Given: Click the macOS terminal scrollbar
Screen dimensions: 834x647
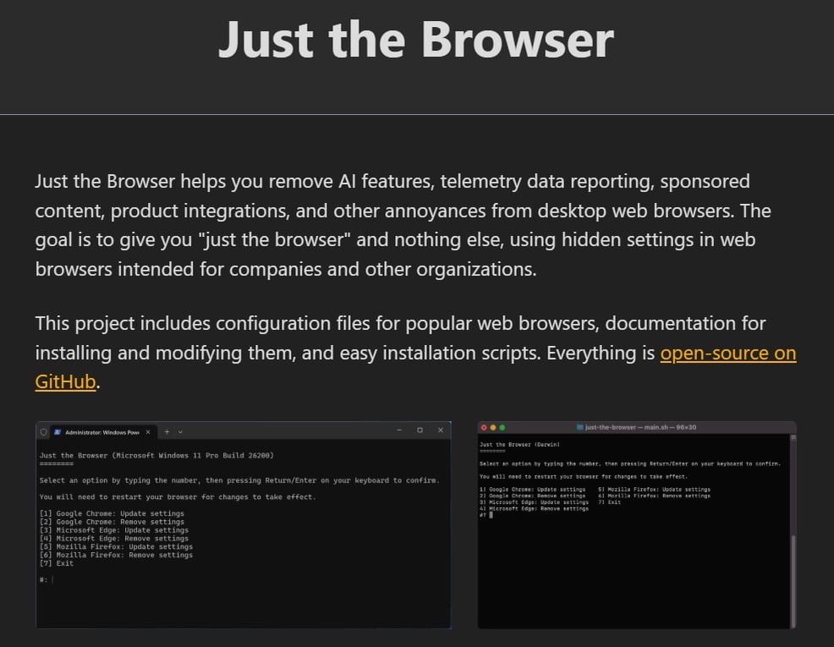Looking at the screenshot, I should 793,582.
